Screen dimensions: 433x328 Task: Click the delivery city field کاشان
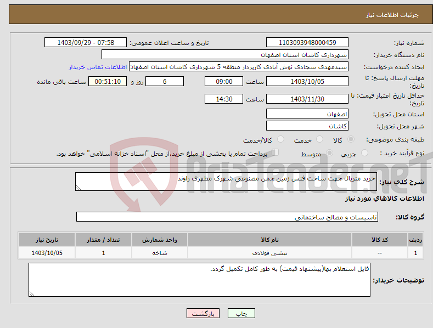[307, 126]
